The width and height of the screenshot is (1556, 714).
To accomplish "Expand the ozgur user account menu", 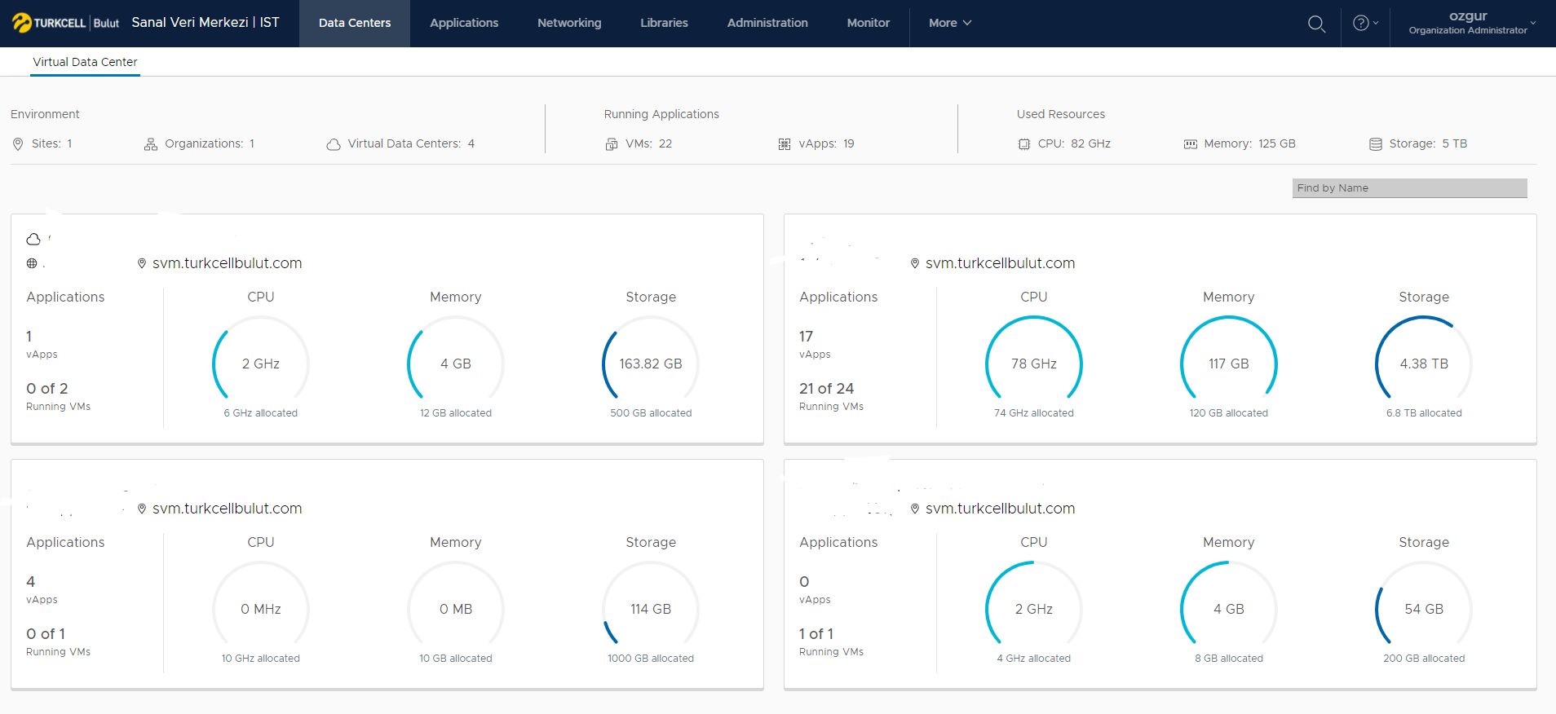I will (x=1472, y=23).
